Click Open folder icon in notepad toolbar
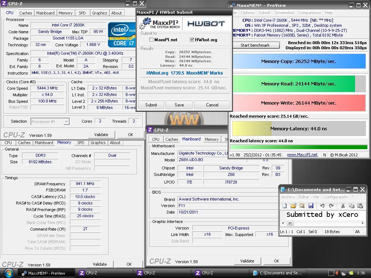 point(293,206)
